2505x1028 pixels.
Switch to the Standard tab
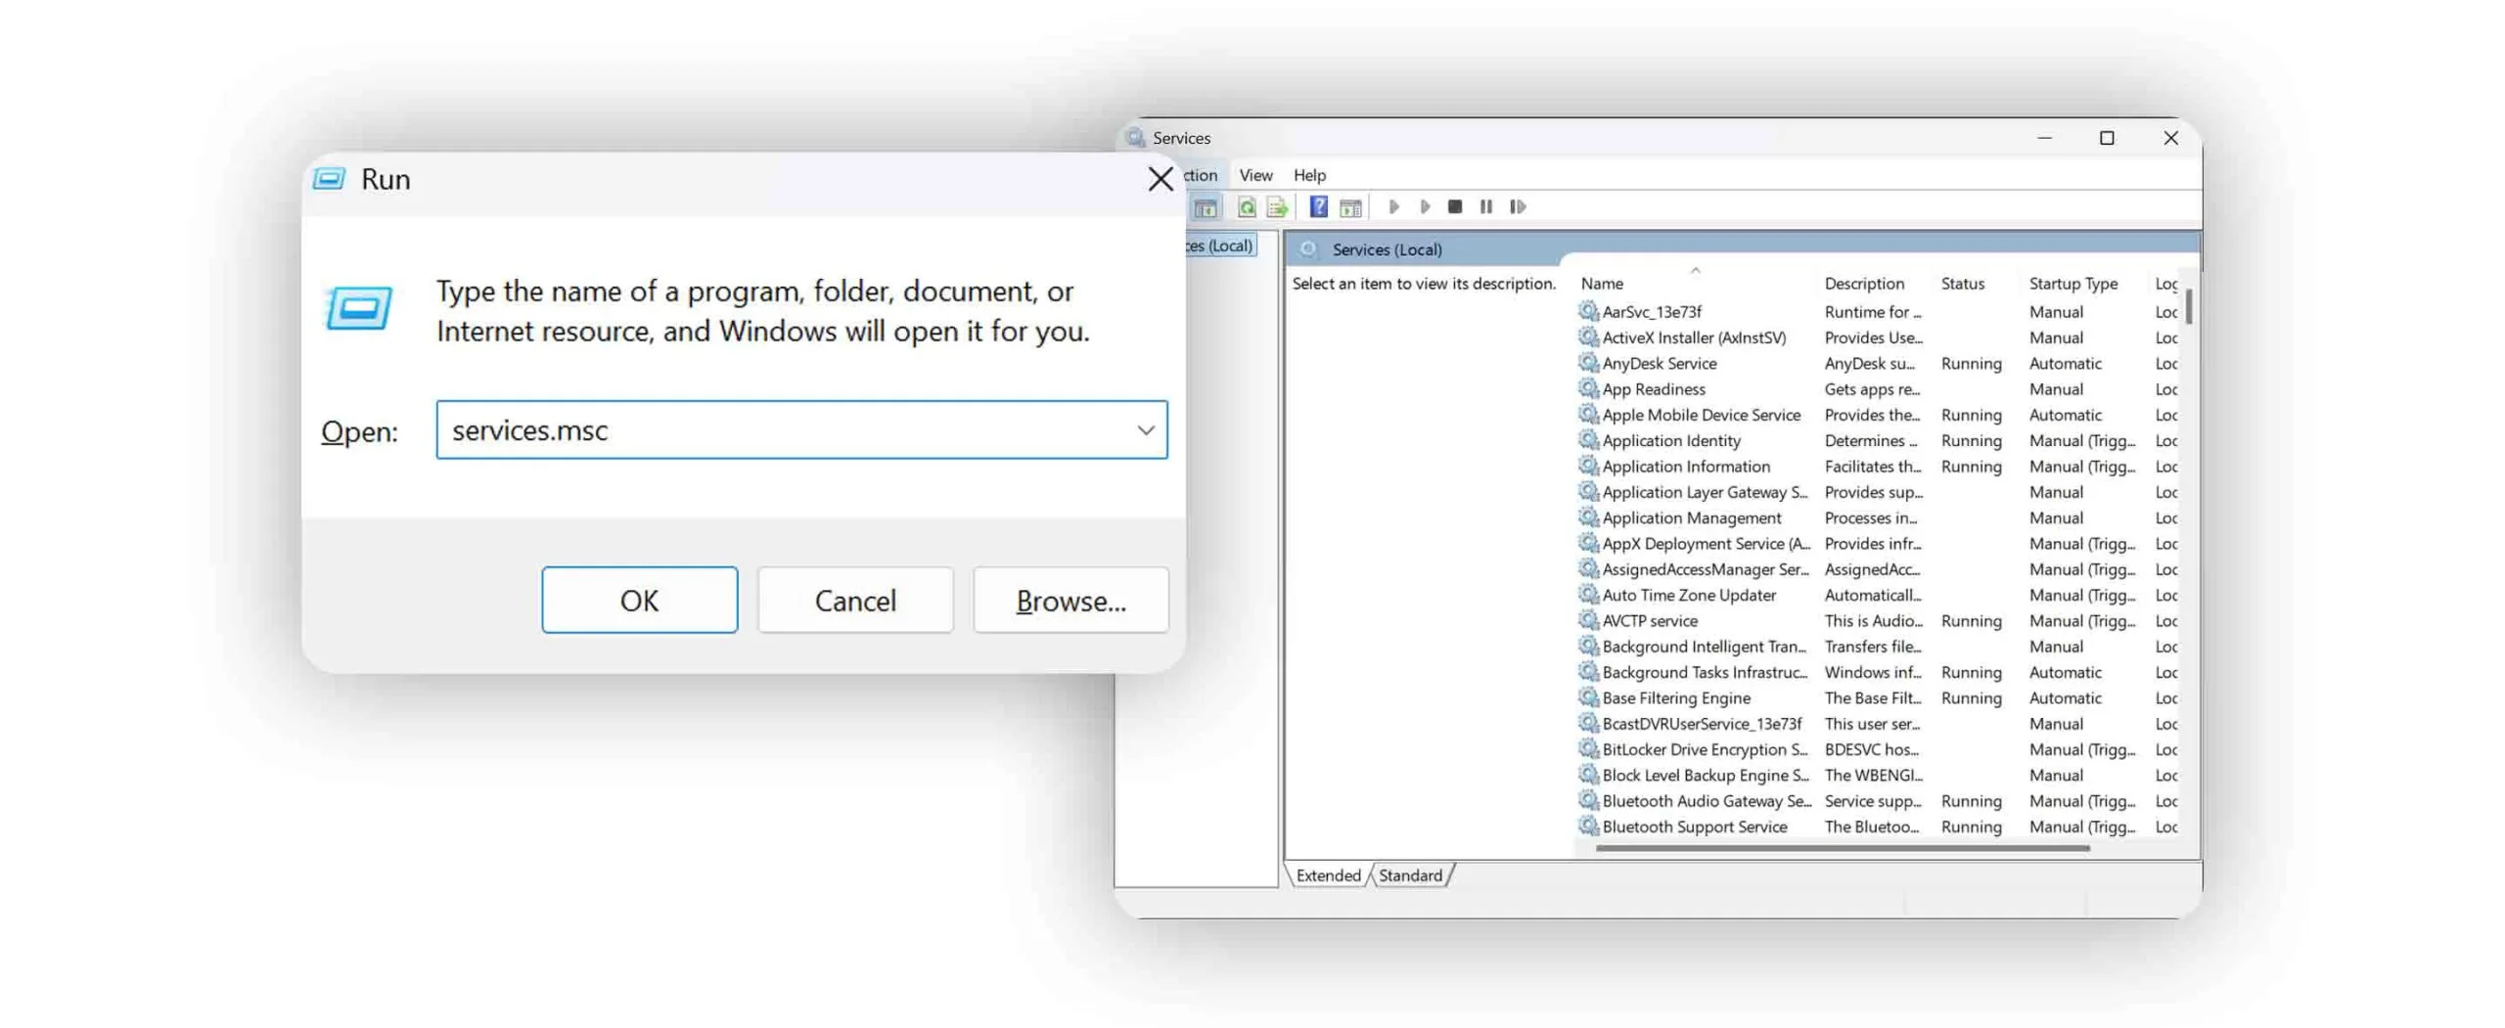1409,875
